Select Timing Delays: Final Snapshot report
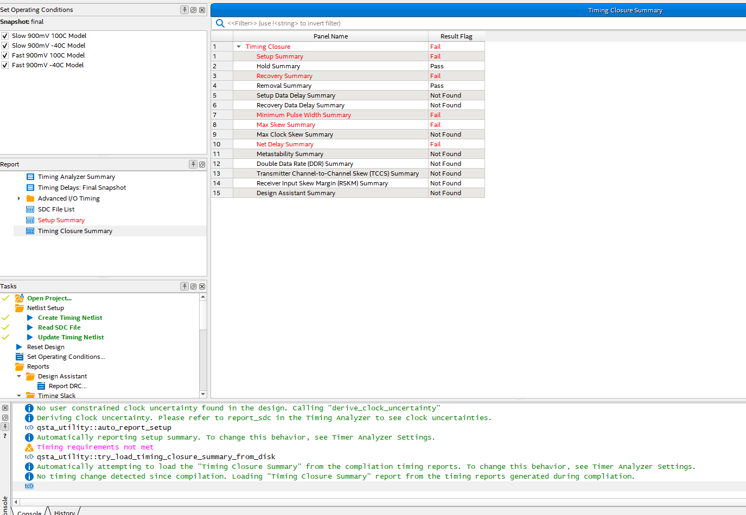The width and height of the screenshot is (746, 515). [x=82, y=188]
